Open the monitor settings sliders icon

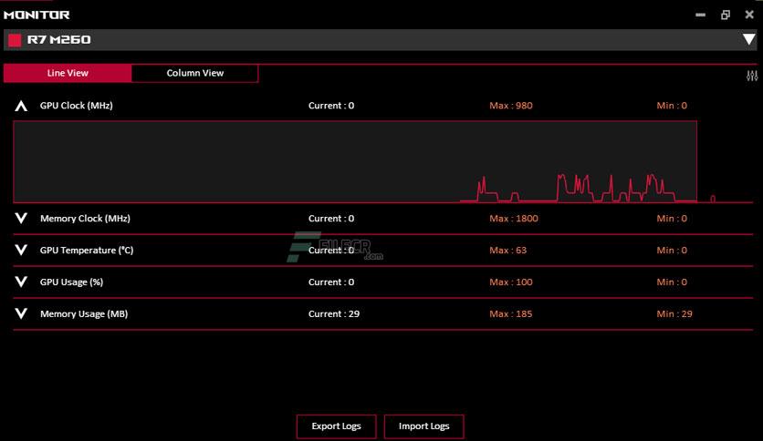click(752, 76)
